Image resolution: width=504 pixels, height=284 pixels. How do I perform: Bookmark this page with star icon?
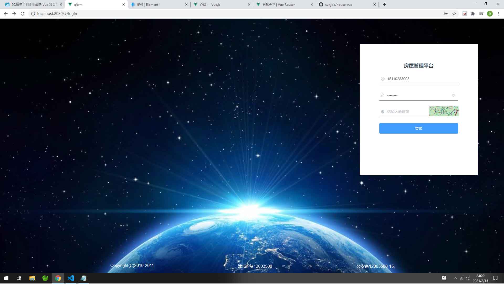pyautogui.click(x=454, y=14)
